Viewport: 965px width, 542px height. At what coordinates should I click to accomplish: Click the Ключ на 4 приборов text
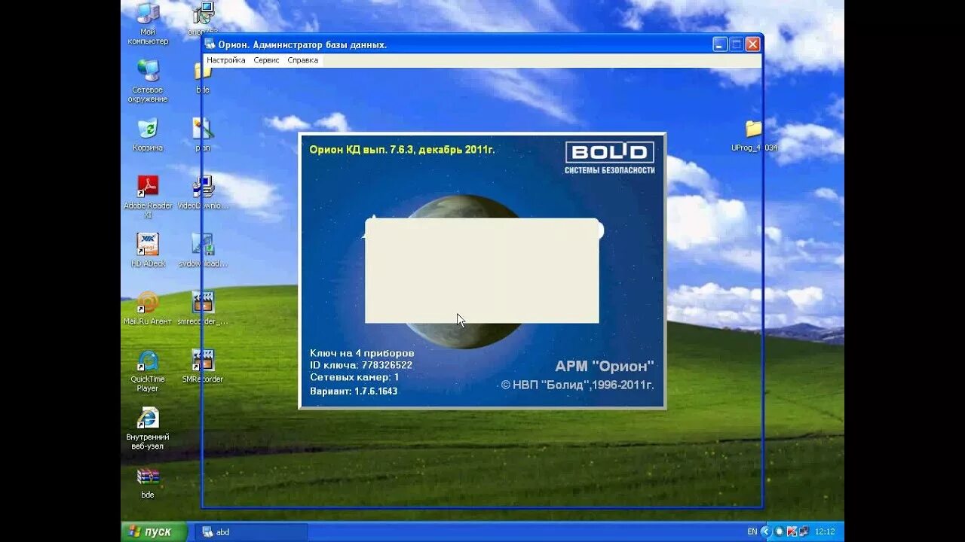tap(362, 353)
